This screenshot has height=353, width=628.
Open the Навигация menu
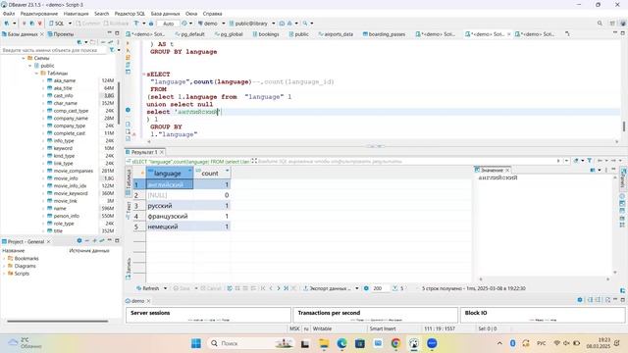[77, 14]
